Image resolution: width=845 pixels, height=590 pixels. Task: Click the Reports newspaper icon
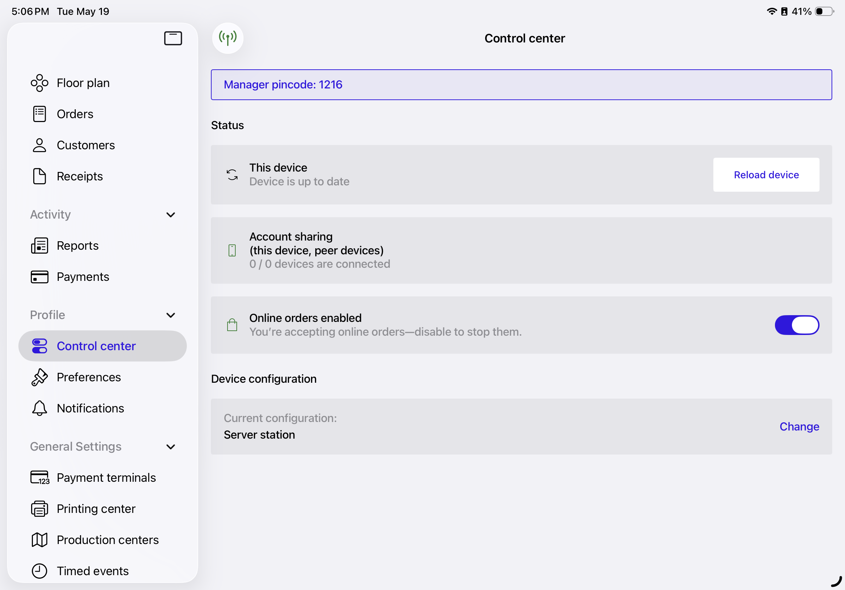(x=39, y=246)
